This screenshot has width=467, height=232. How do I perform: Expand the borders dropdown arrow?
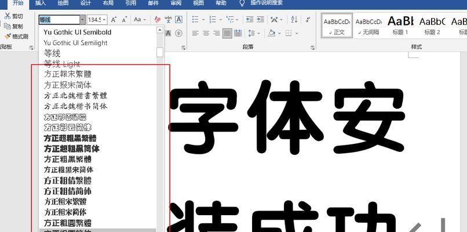(297, 33)
